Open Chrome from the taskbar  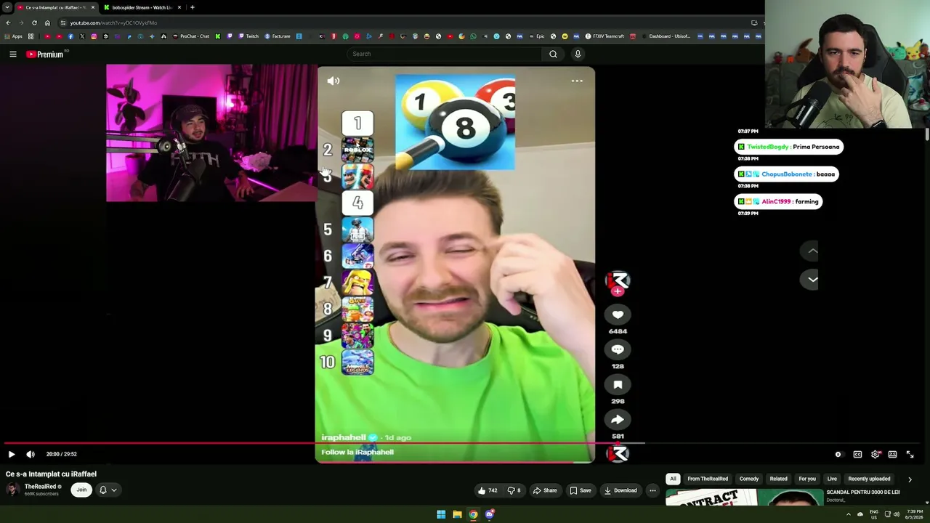(473, 514)
